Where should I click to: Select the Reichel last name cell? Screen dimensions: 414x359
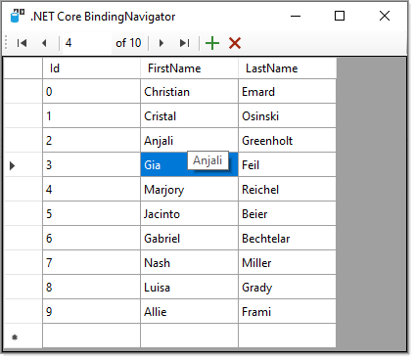(x=287, y=190)
